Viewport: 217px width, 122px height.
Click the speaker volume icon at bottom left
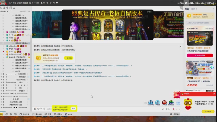click(x=7, y=114)
